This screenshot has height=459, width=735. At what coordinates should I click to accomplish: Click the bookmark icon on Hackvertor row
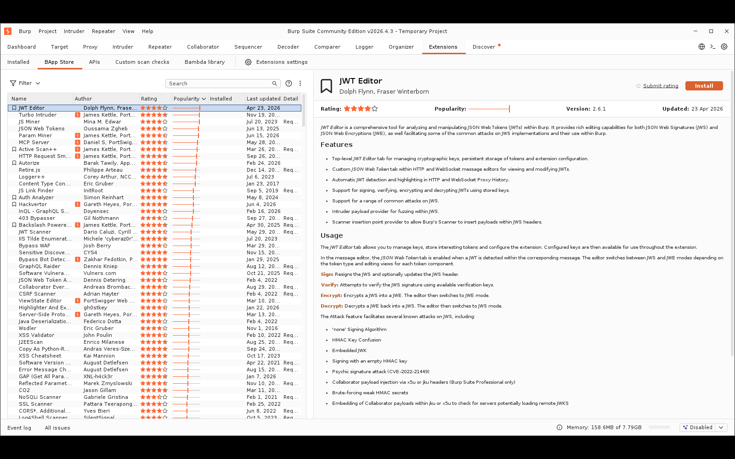(x=14, y=204)
